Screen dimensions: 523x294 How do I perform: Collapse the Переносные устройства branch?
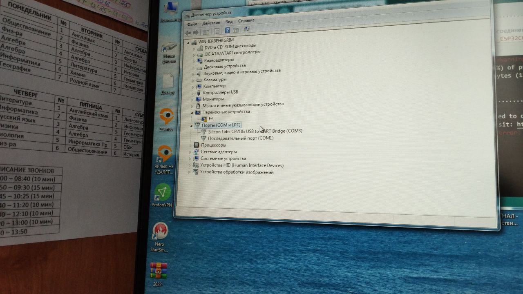point(192,112)
